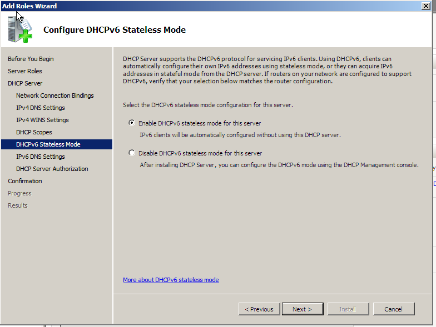
Task: Go to Before You Begin step
Action: click(x=31, y=59)
